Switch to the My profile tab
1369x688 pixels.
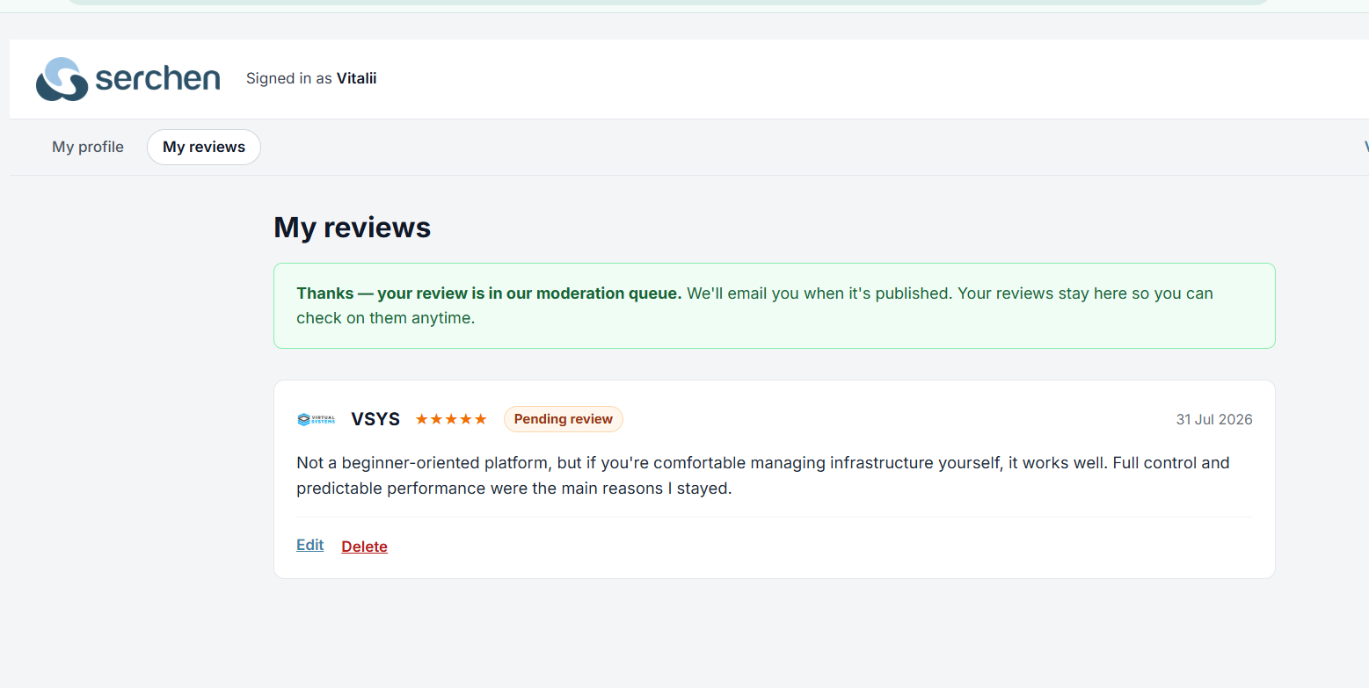(88, 147)
